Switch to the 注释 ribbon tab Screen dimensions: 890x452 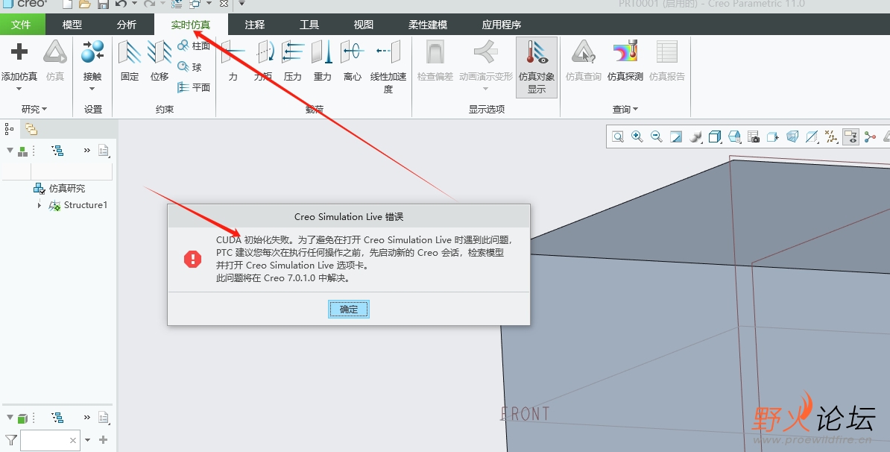click(x=255, y=25)
